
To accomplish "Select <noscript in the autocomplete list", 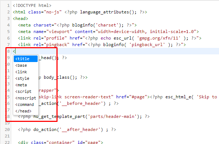I will 26,98.
